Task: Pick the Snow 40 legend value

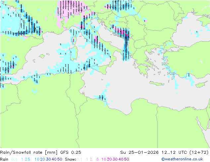Action: tap(121, 159)
